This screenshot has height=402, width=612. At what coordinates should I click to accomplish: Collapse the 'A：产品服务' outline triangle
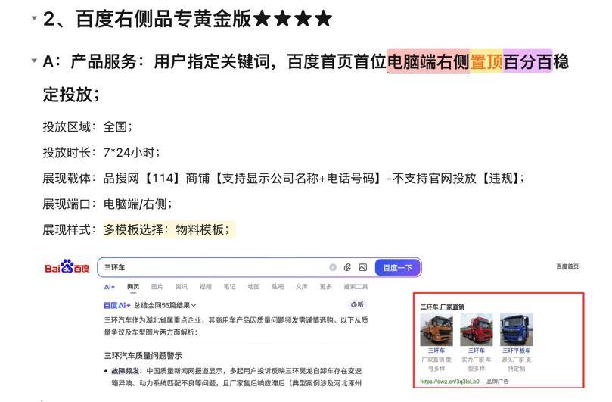[34, 61]
